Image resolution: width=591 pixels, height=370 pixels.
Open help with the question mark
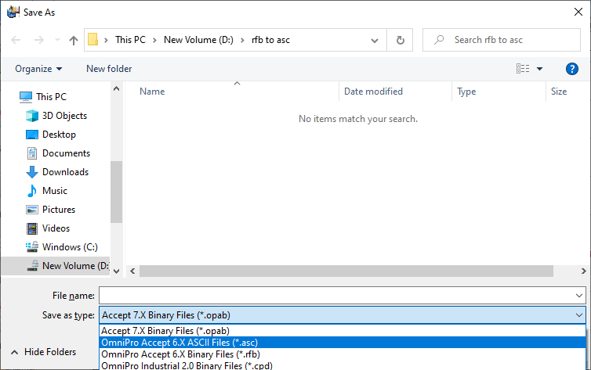pyautogui.click(x=571, y=69)
